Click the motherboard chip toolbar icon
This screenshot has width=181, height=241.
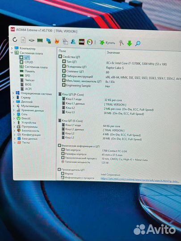coord(32,40)
